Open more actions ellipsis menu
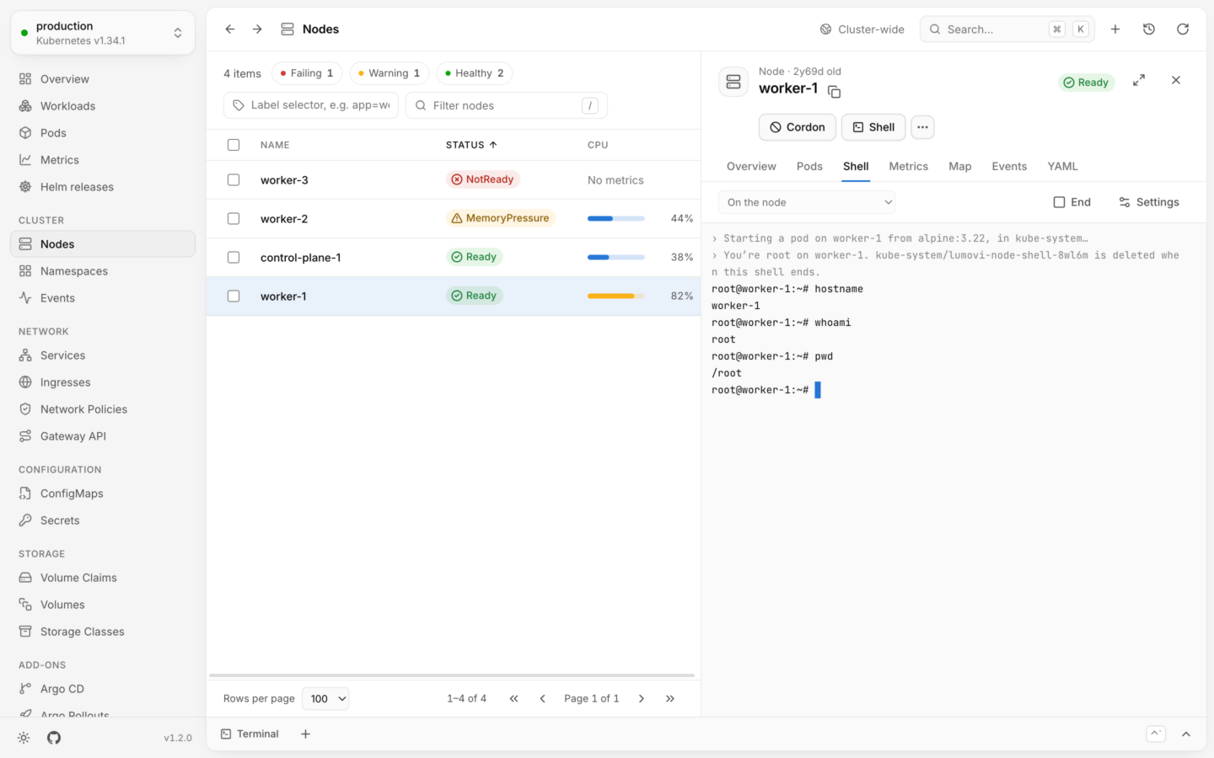The image size is (1214, 758). click(x=922, y=127)
